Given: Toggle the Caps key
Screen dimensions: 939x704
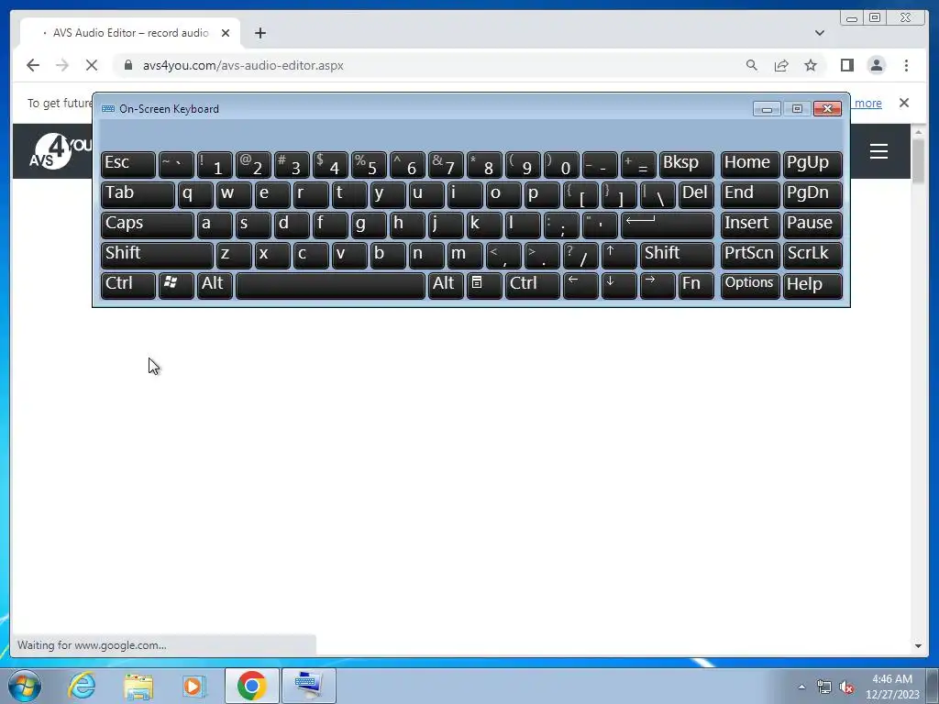Looking at the screenshot, I should 148,225.
